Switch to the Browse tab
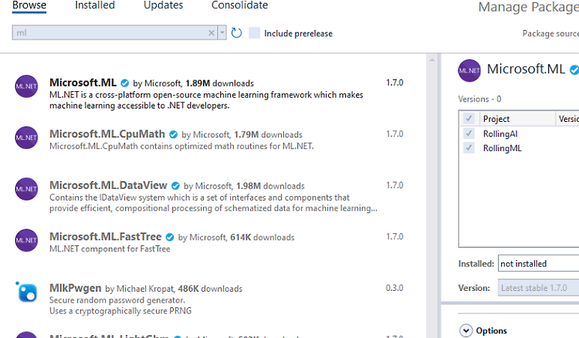Image resolution: width=579 pixels, height=338 pixels. 29,5
